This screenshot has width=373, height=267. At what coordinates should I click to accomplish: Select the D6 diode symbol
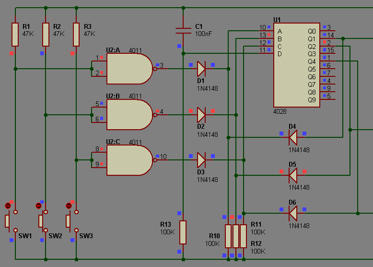(x=293, y=213)
